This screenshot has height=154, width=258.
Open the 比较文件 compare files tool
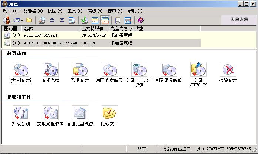coord(109,113)
